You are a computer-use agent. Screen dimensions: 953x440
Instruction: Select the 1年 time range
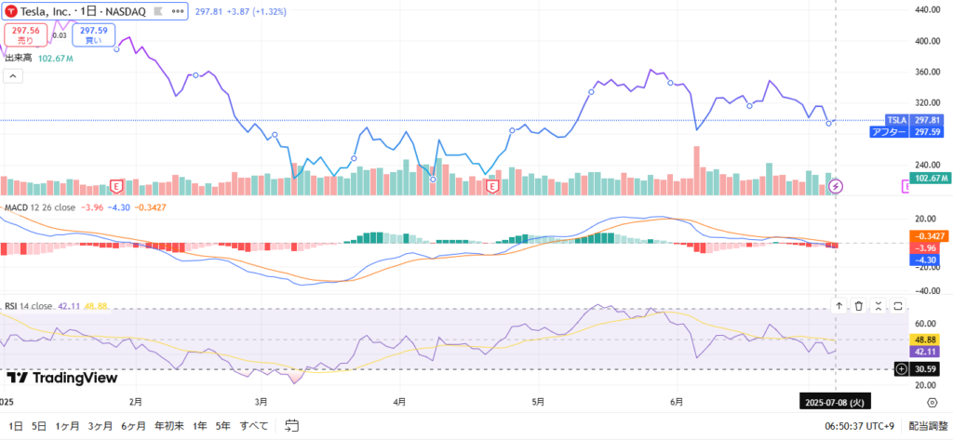199,425
